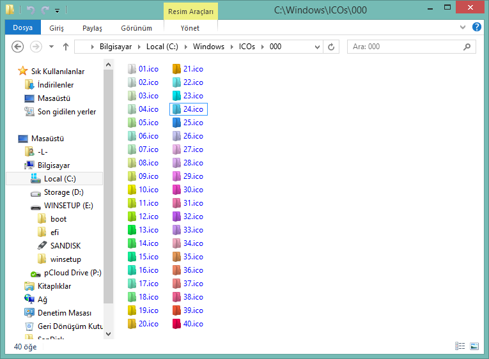The width and height of the screenshot is (489, 359).
Task: Click the Back navigation arrow
Action: point(17,47)
